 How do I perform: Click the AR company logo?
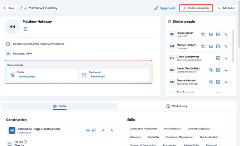[12, 130]
